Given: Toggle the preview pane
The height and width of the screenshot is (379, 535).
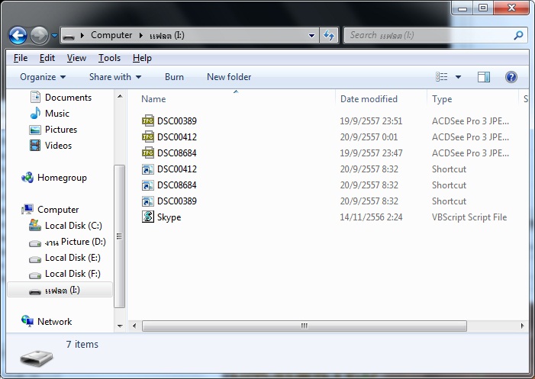Looking at the screenshot, I should [483, 77].
